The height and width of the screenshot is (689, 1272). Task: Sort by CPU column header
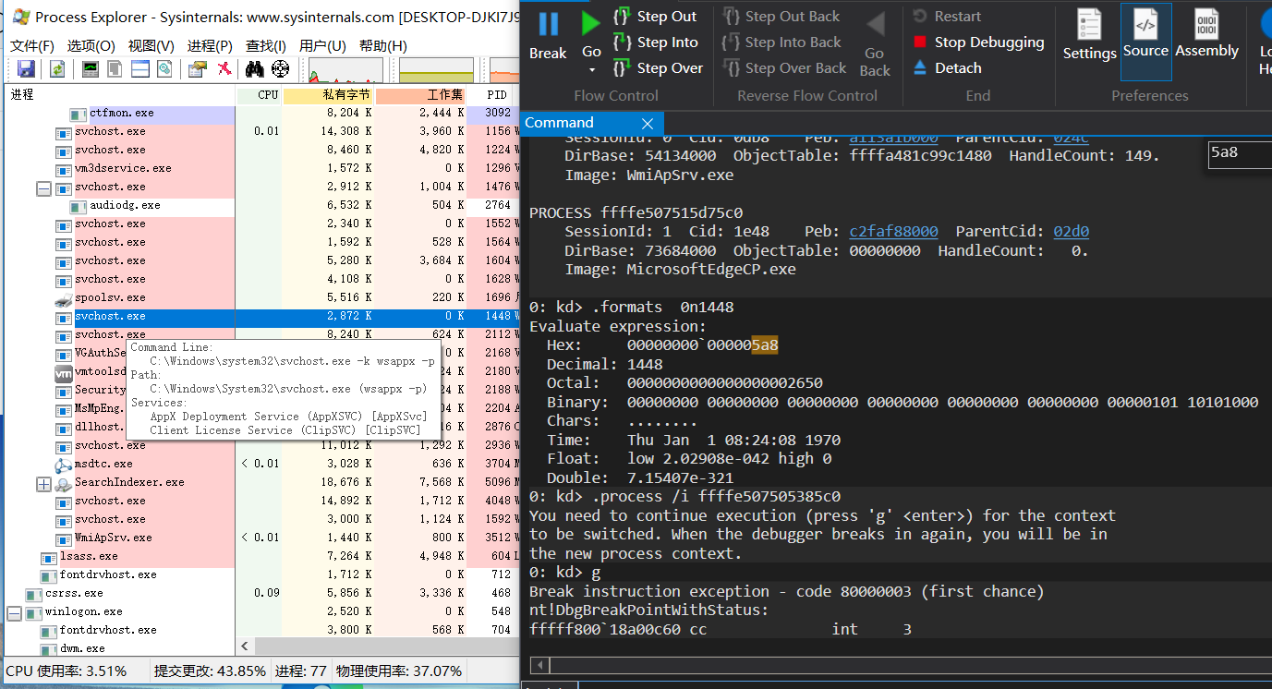259,95
